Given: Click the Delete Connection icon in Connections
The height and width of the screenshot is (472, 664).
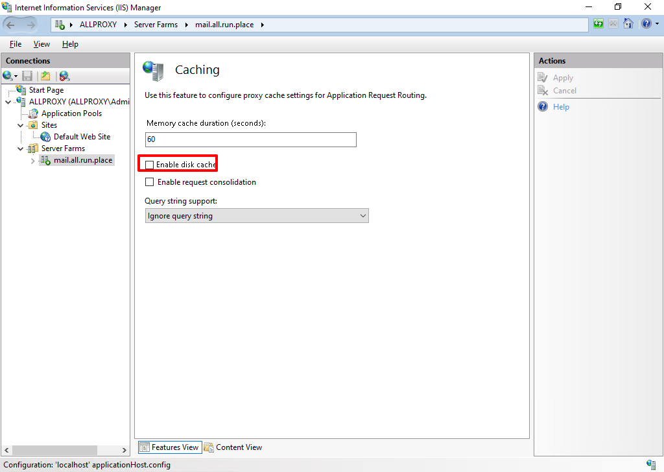Looking at the screenshot, I should pyautogui.click(x=64, y=76).
